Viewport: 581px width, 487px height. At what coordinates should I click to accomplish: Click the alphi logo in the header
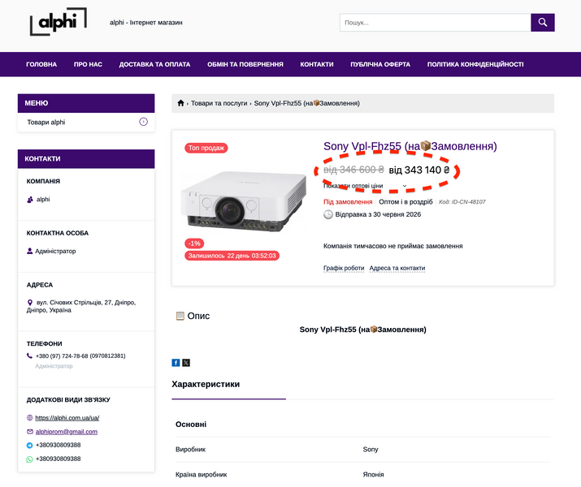point(59,22)
